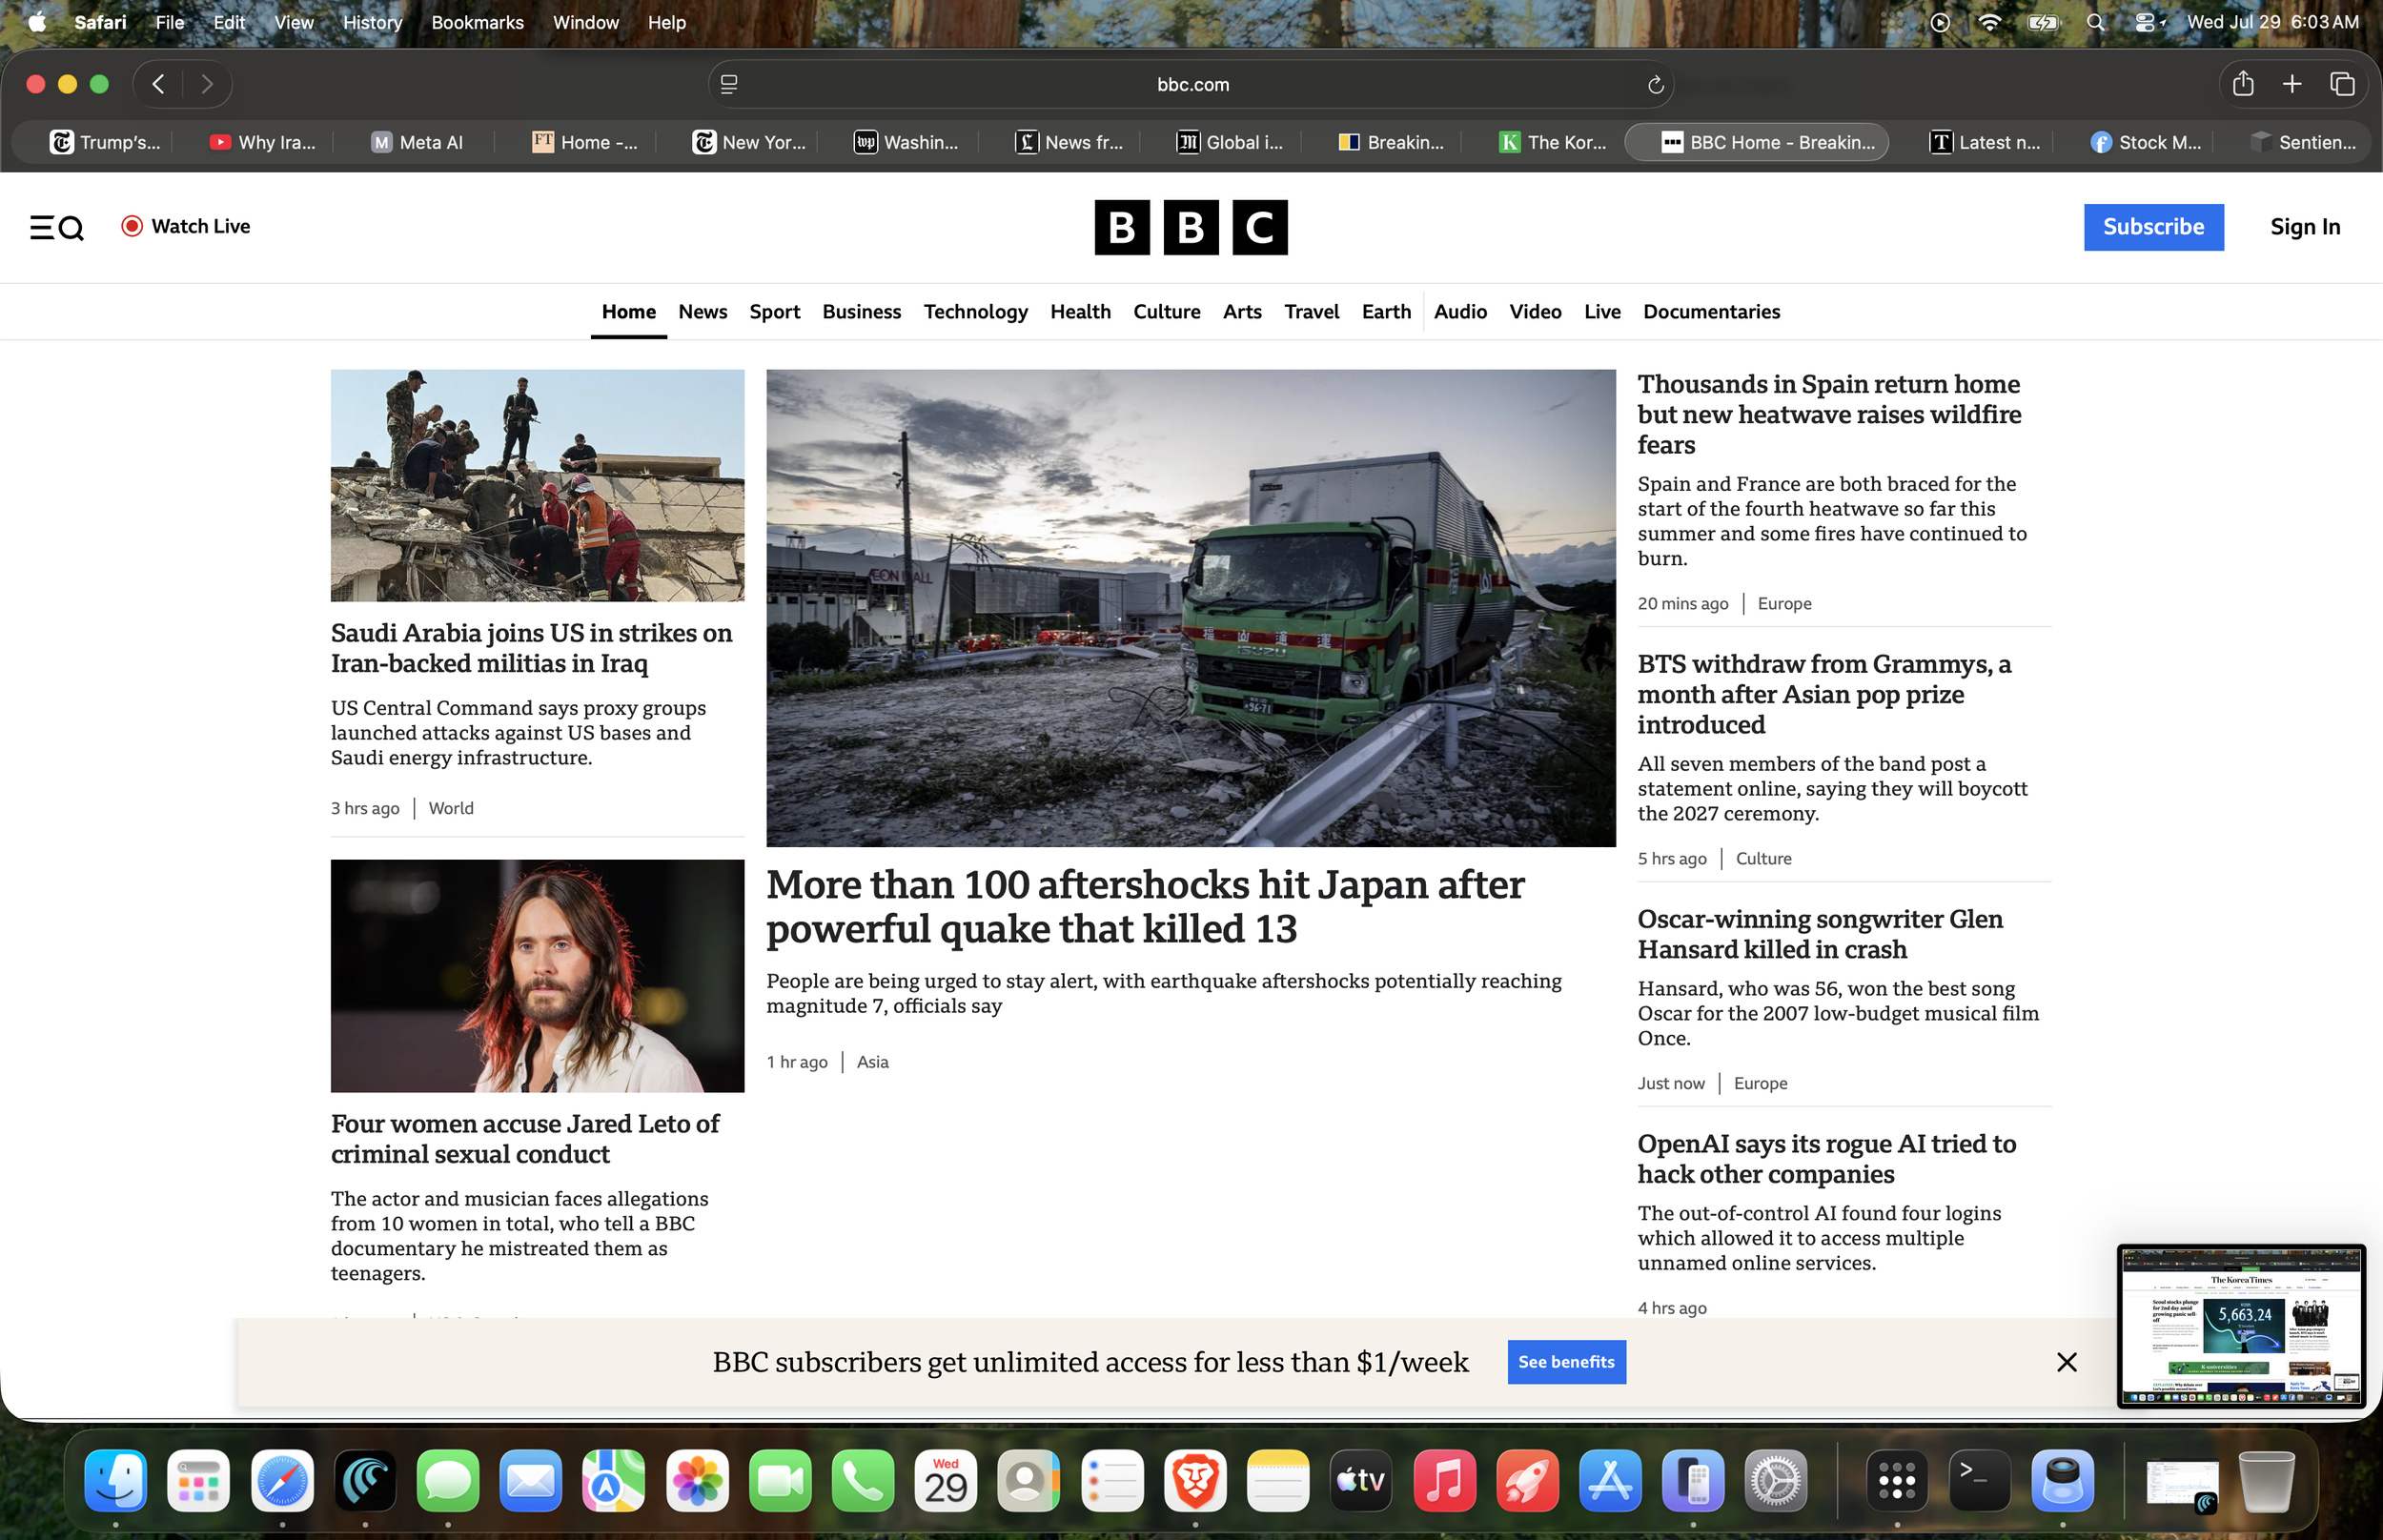
Task: Open the page reader icon in address bar
Action: coord(729,85)
